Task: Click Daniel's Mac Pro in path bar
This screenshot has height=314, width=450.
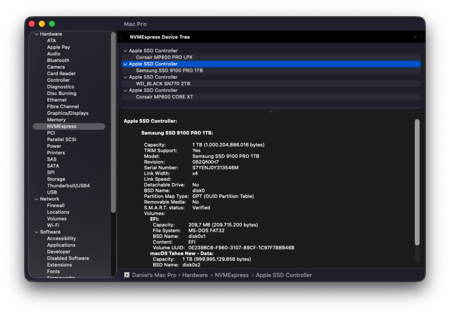Action: click(154, 275)
